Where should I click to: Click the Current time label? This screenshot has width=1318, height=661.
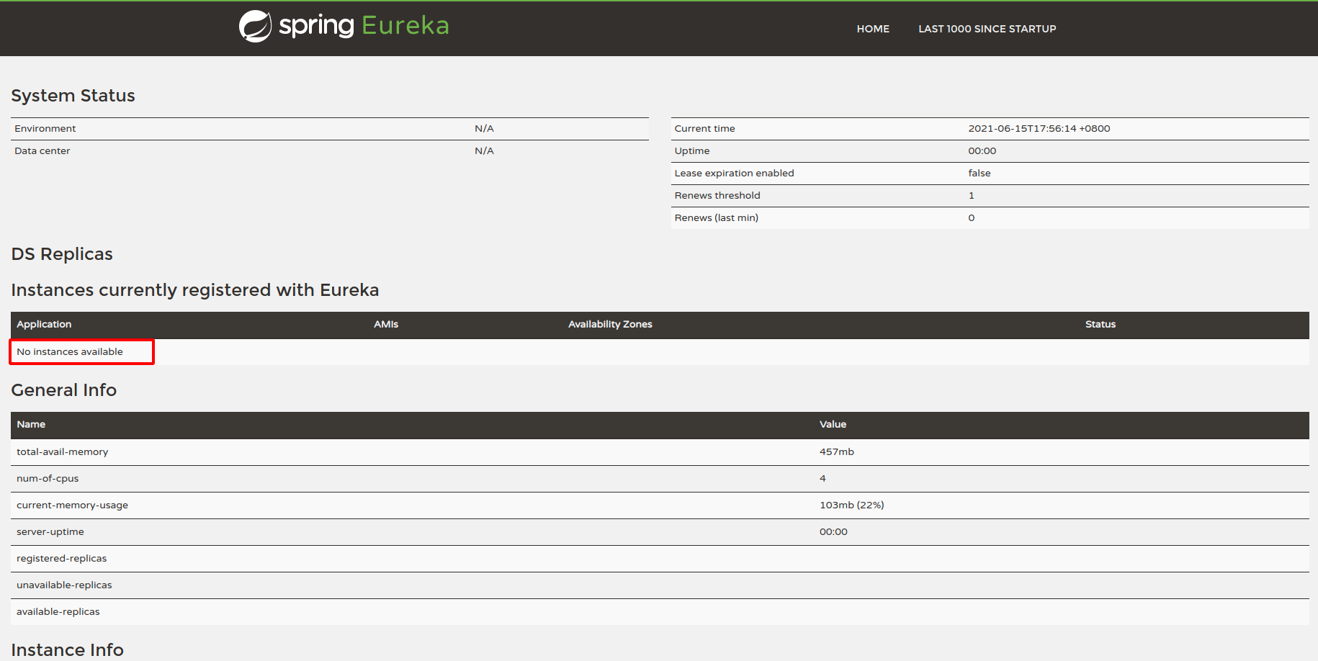pos(704,129)
